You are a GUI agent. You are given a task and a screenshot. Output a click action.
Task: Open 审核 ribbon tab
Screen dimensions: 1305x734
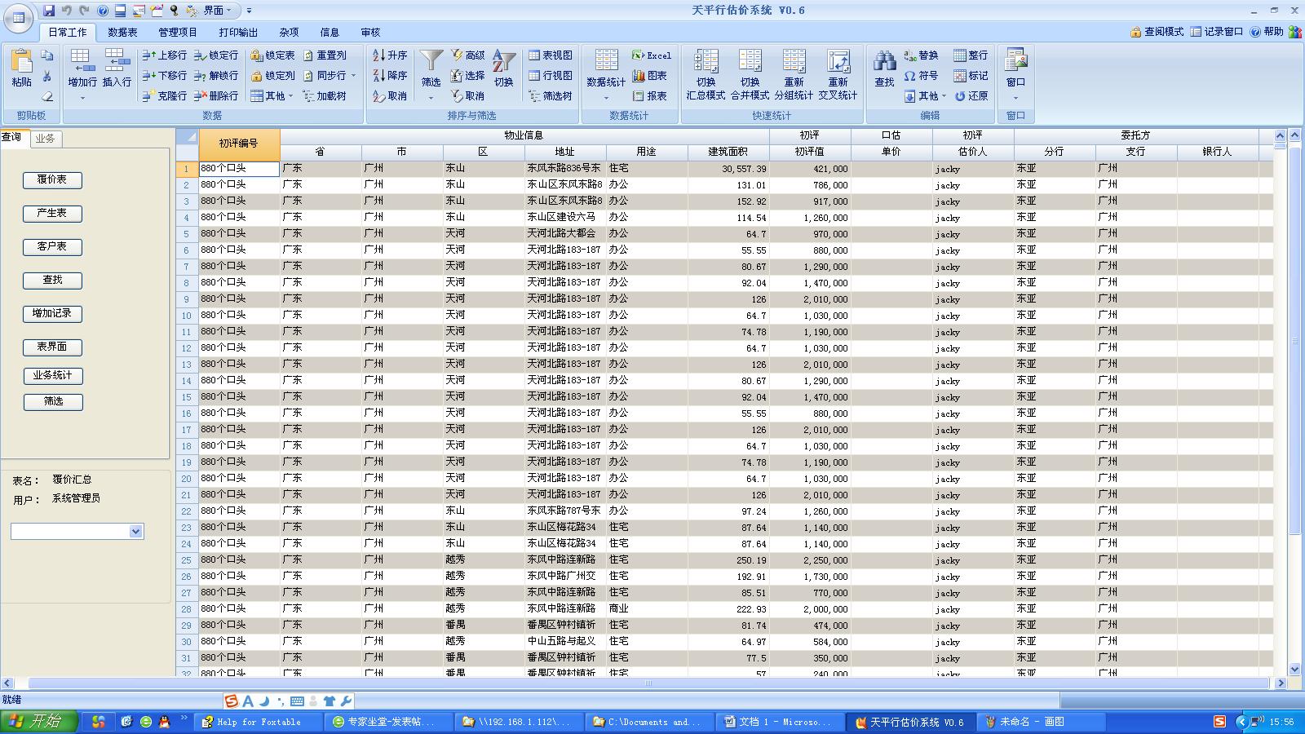point(370,33)
